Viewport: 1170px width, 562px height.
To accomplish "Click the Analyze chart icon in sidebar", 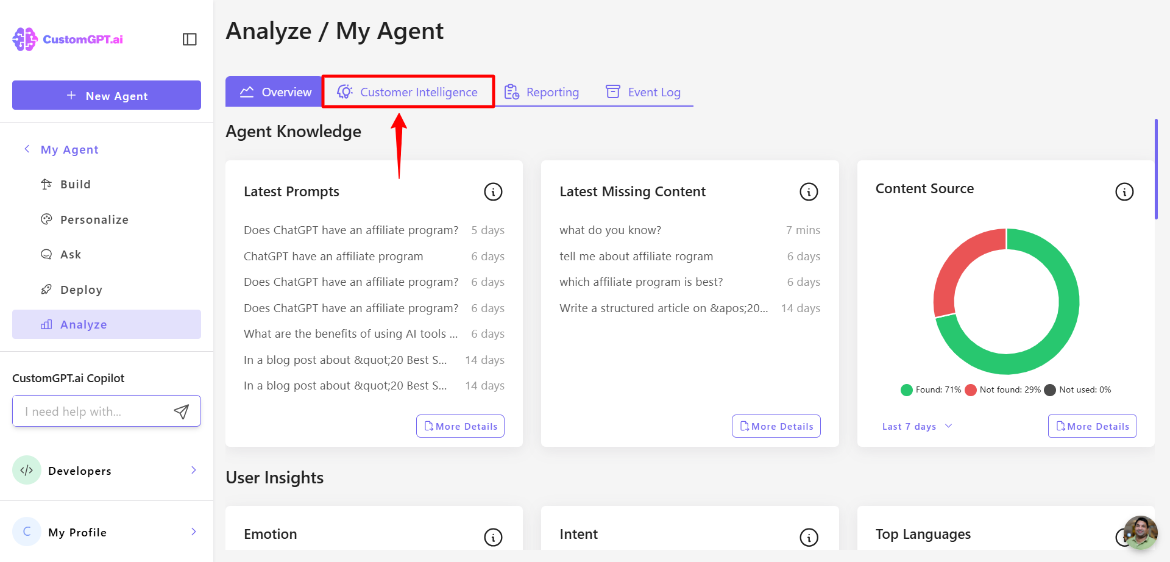I will click(x=46, y=324).
